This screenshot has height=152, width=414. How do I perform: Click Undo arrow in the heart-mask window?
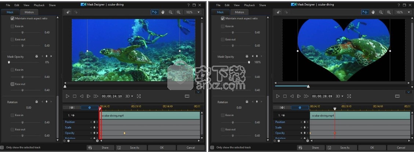click(279, 12)
